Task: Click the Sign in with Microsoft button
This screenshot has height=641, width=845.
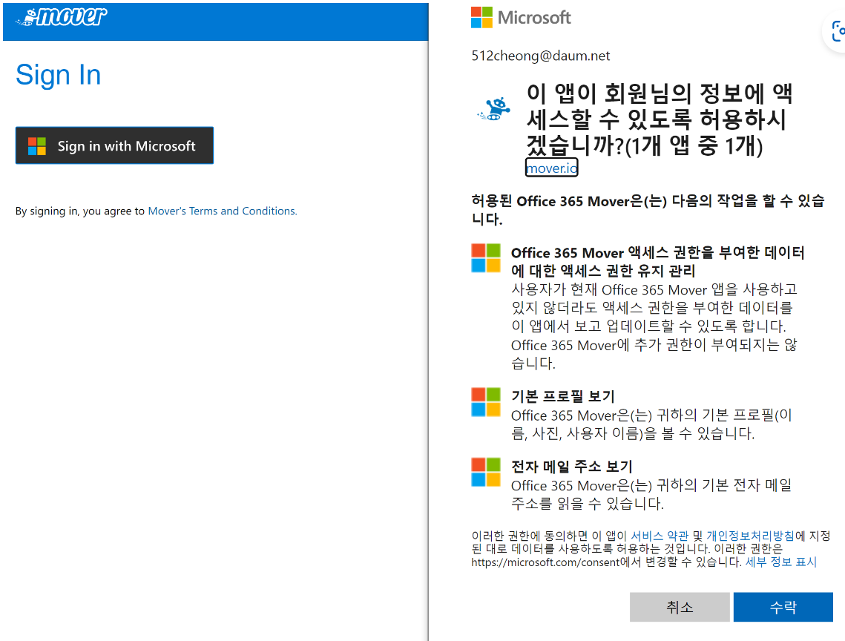Action: point(114,145)
